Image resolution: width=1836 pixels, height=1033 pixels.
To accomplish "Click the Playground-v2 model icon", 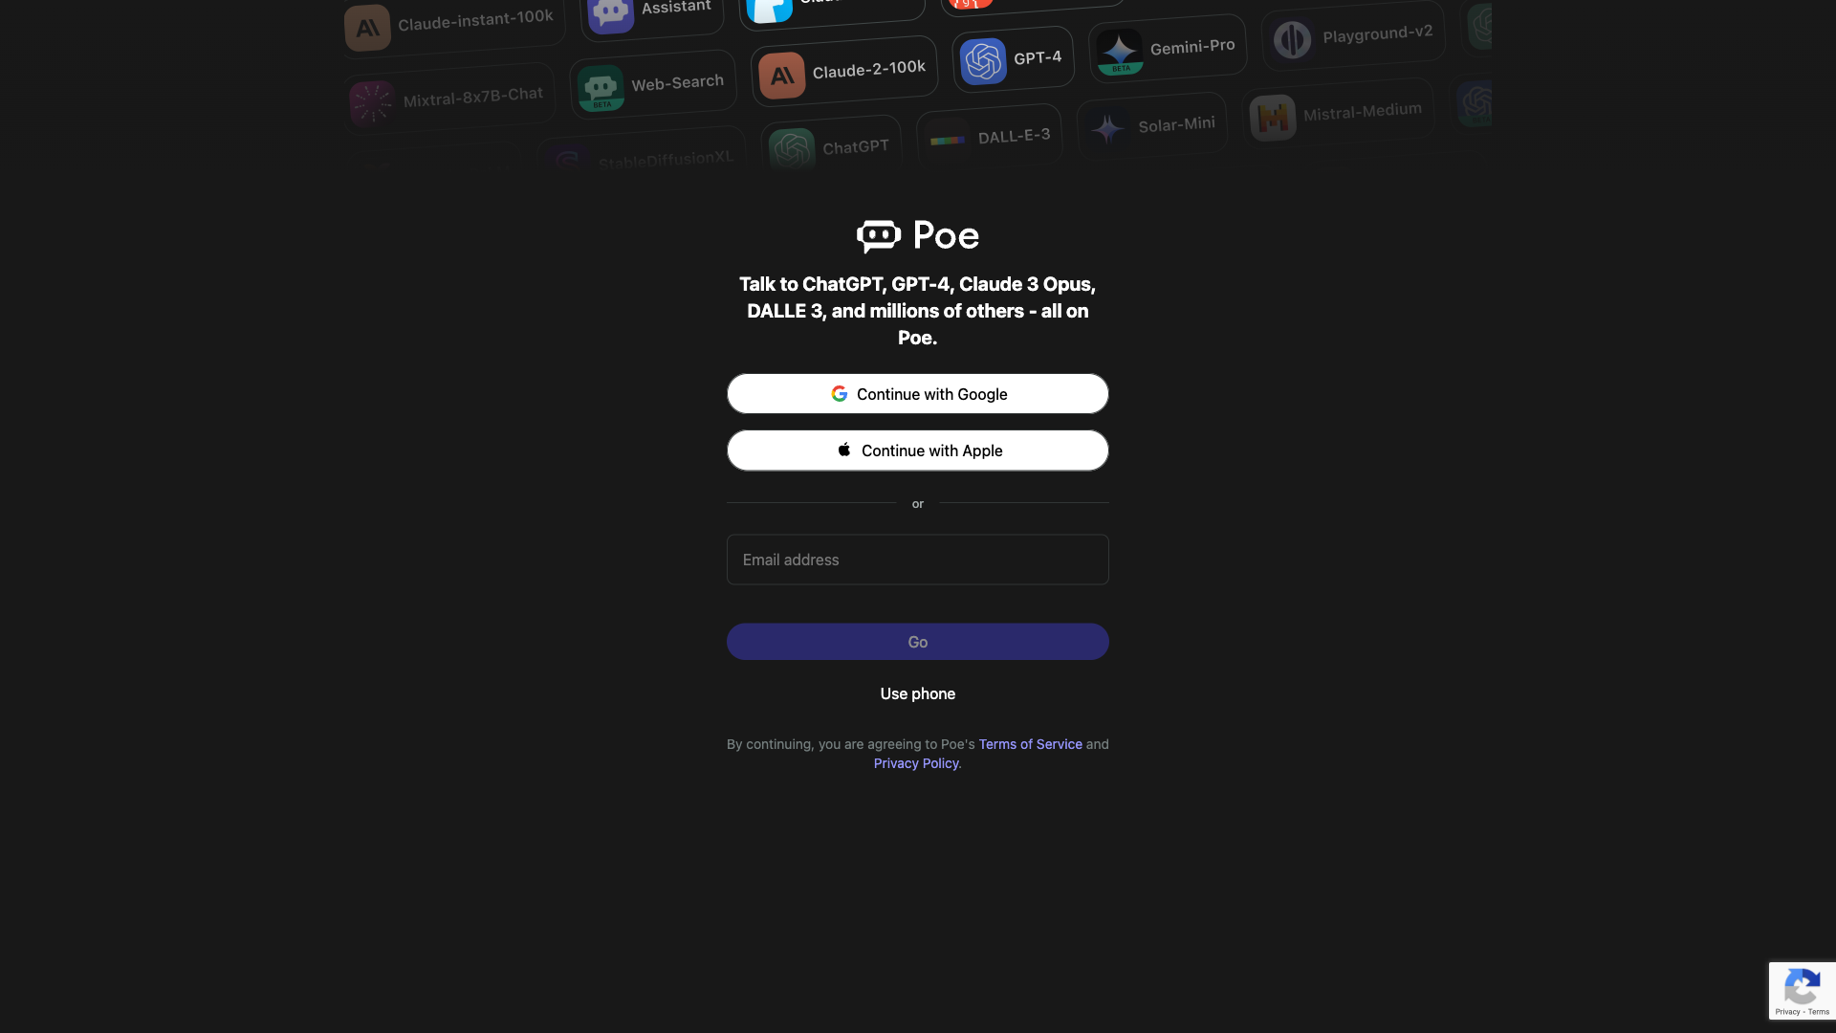I will [1291, 35].
